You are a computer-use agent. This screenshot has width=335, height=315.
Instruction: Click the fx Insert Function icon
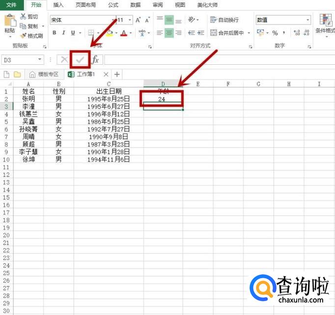(x=95, y=60)
